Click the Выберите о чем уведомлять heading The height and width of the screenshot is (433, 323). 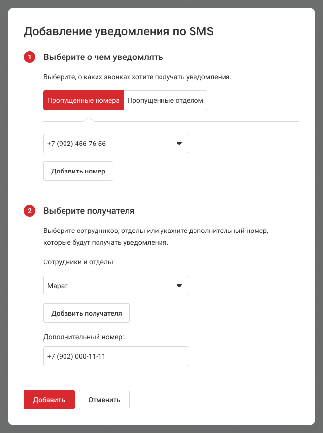click(103, 58)
